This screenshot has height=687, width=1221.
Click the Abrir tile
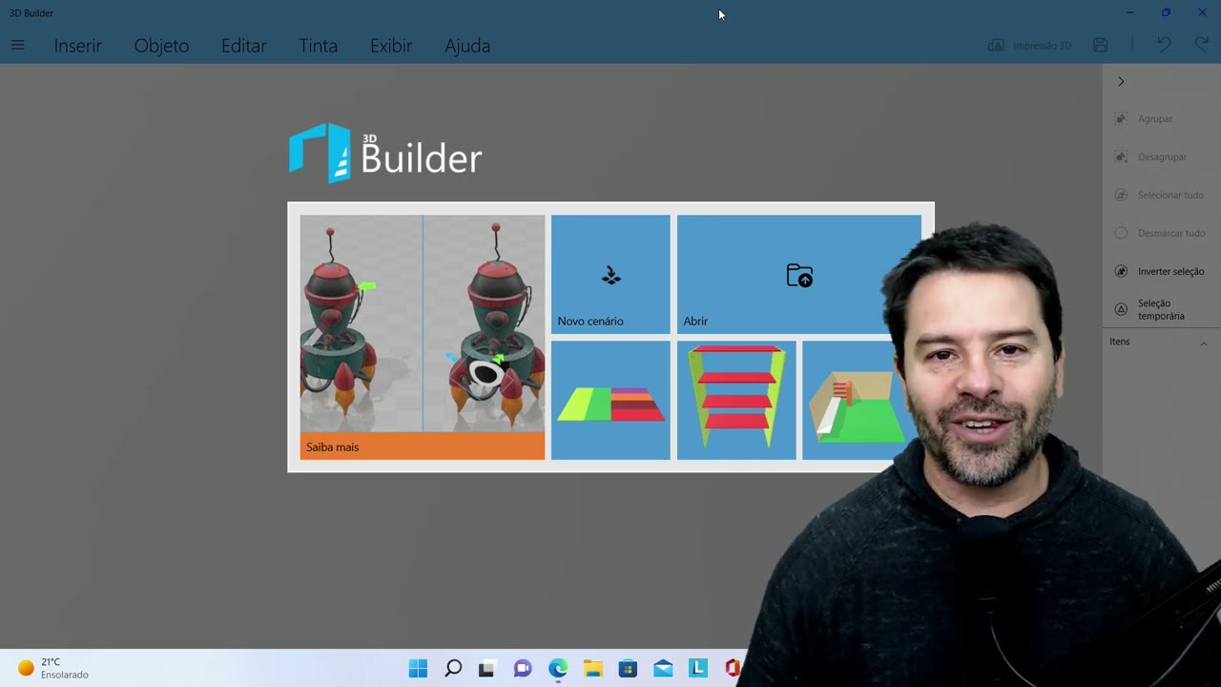pyautogui.click(x=798, y=275)
